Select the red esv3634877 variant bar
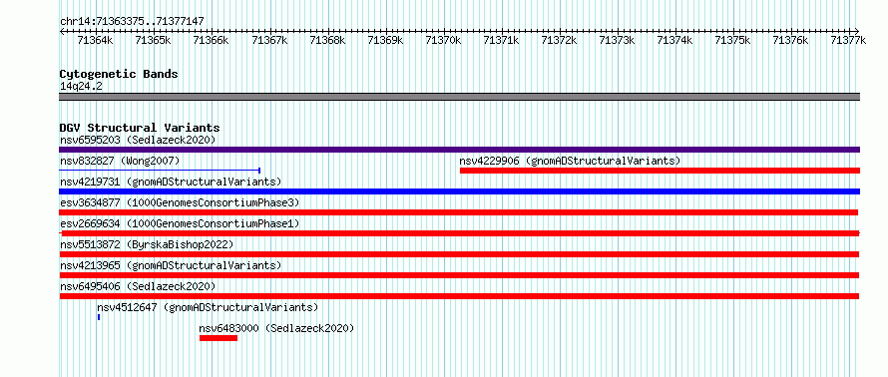The image size is (888, 377). [x=458, y=212]
